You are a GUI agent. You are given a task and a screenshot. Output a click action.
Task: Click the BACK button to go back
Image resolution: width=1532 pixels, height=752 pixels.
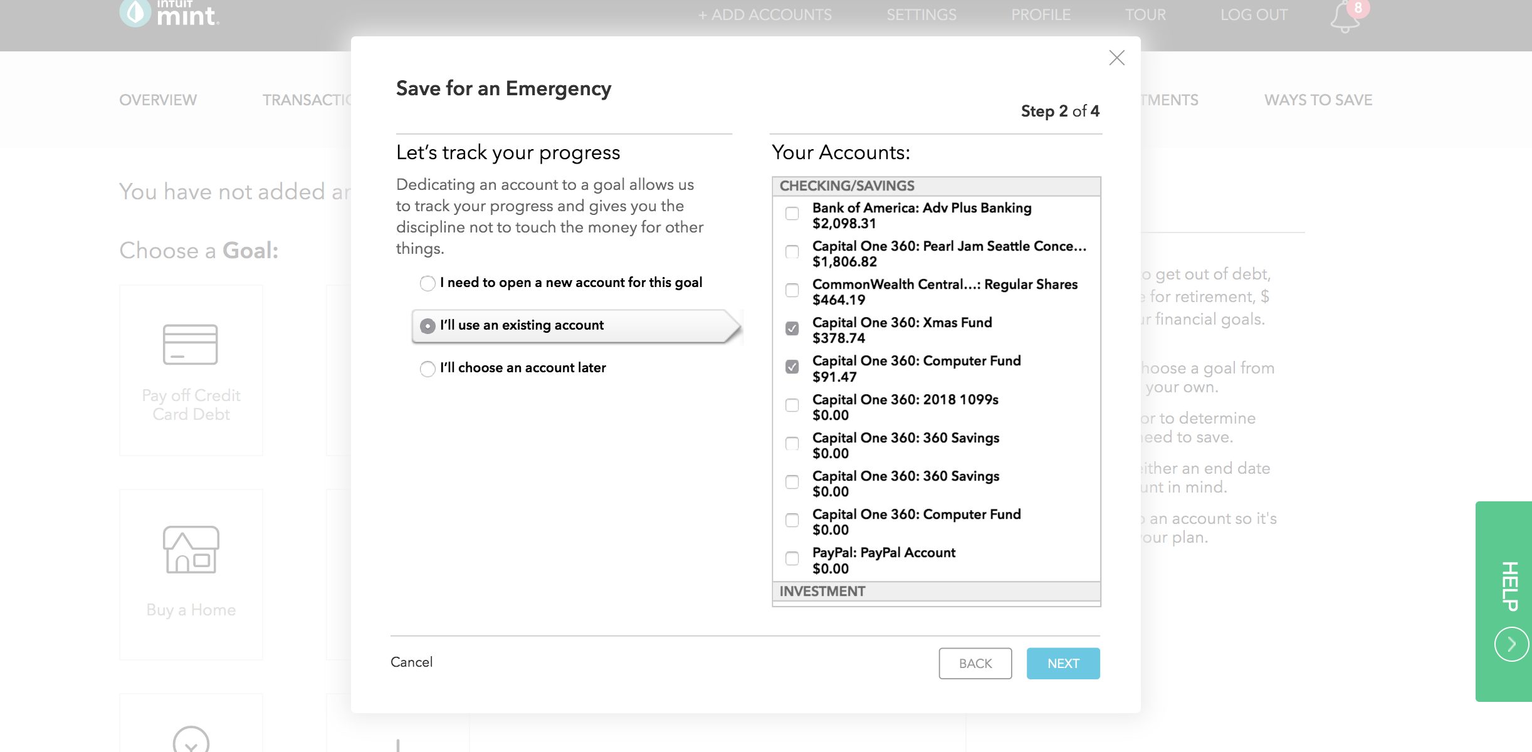click(x=974, y=663)
